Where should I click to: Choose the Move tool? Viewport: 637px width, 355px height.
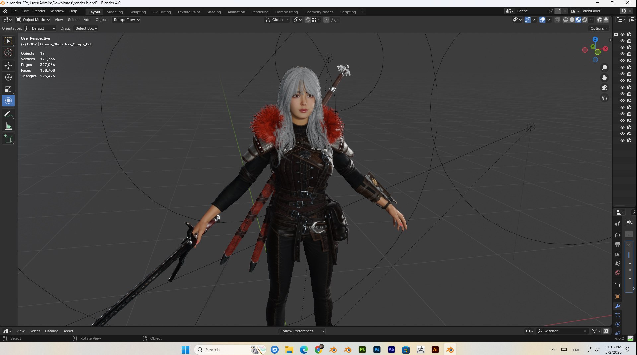click(8, 66)
